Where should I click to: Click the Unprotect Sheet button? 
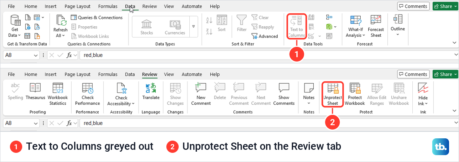[x=333, y=94]
